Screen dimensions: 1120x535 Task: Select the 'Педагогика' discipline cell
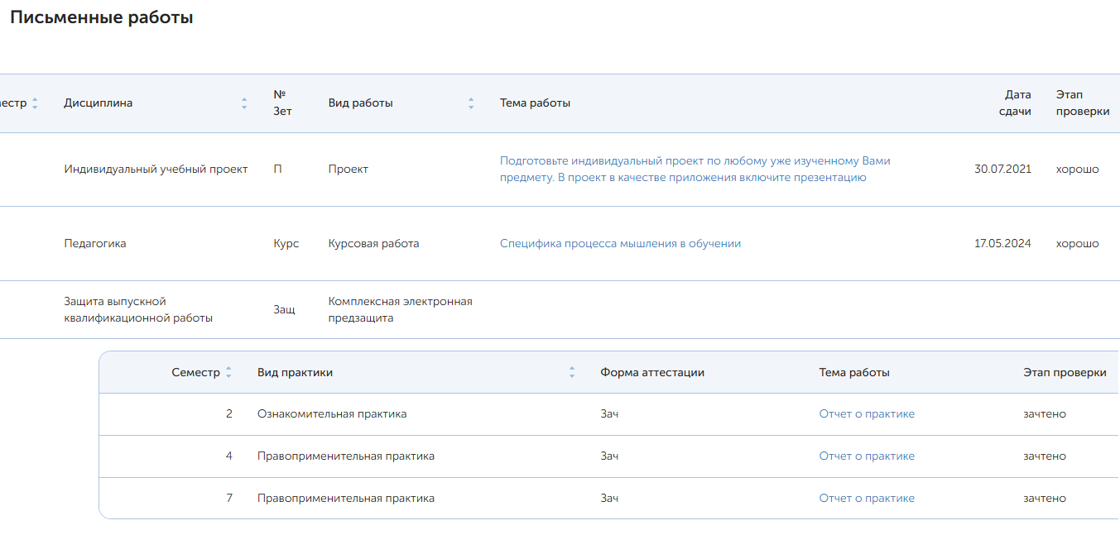point(95,244)
